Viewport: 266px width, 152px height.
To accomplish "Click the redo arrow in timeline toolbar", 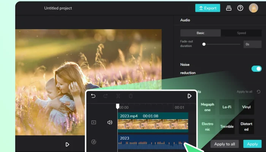I will coord(106,96).
